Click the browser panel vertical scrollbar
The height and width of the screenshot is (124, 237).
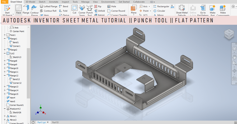click(28, 73)
